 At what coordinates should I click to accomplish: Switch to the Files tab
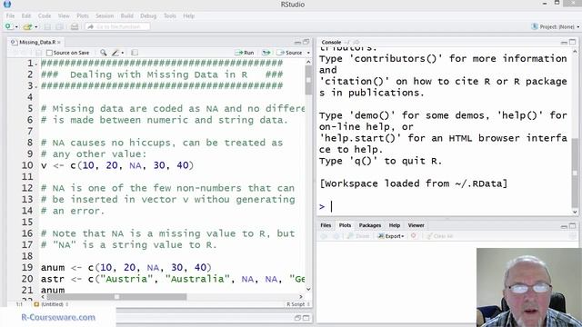[326, 225]
